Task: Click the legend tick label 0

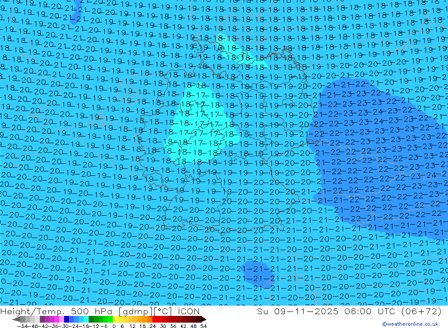Action: 114,326
